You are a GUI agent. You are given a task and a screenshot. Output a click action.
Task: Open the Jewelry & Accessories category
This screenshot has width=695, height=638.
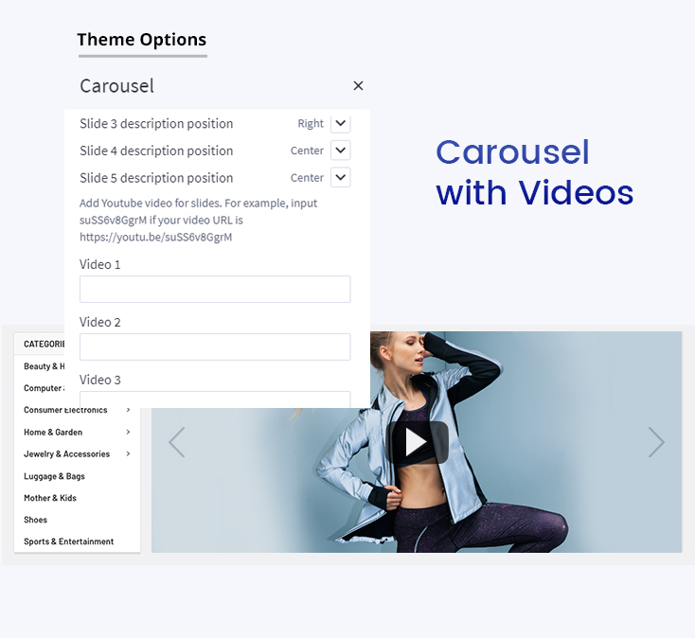pos(67,453)
